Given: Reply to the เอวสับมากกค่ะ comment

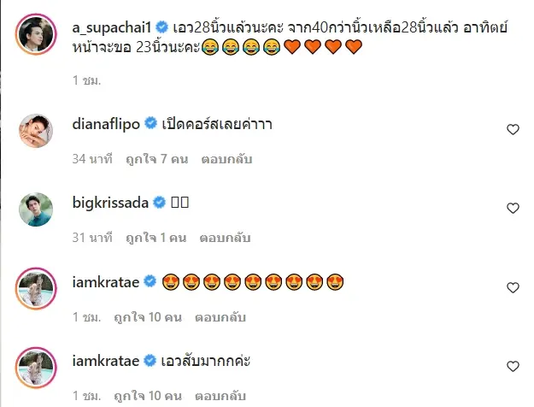Looking at the screenshot, I should pyautogui.click(x=220, y=396).
